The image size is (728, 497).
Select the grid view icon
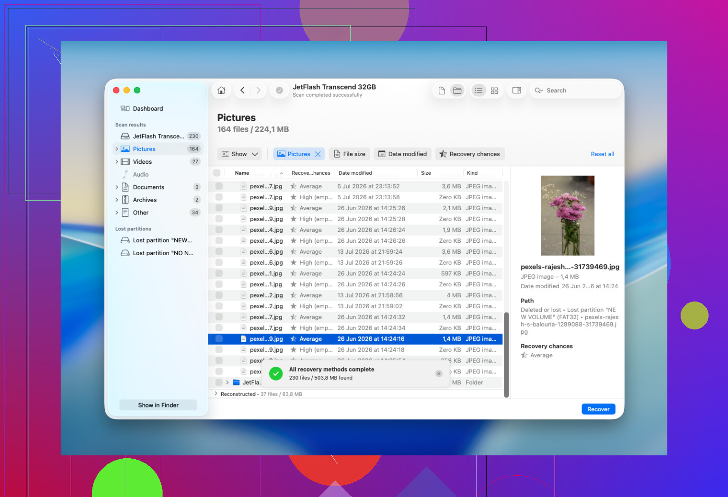coord(494,90)
